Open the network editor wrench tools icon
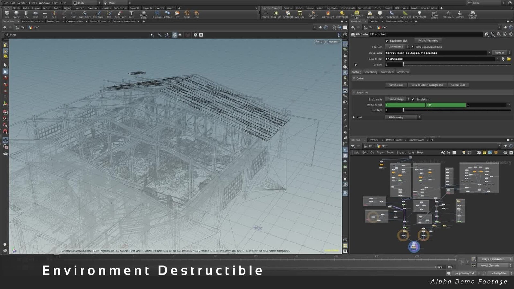 443,153
